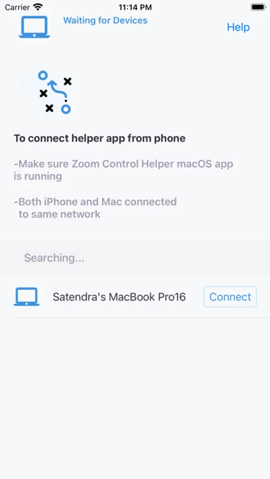The width and height of the screenshot is (270, 479).
Task: Tap the Both iPhone and Mac connected instruction
Action: click(95, 208)
